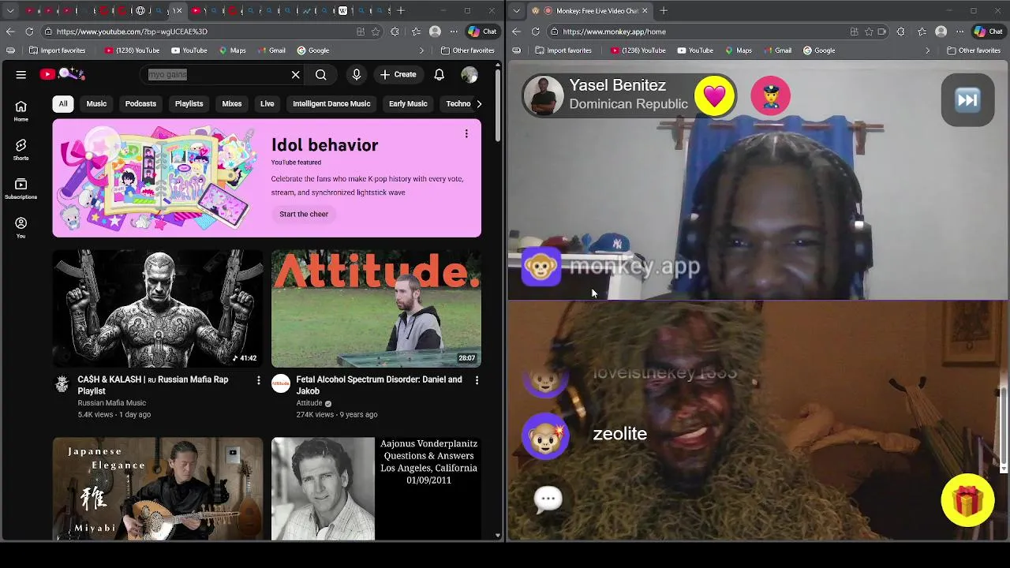1010x568 pixels.
Task: Select the All filter chip
Action: (x=63, y=103)
